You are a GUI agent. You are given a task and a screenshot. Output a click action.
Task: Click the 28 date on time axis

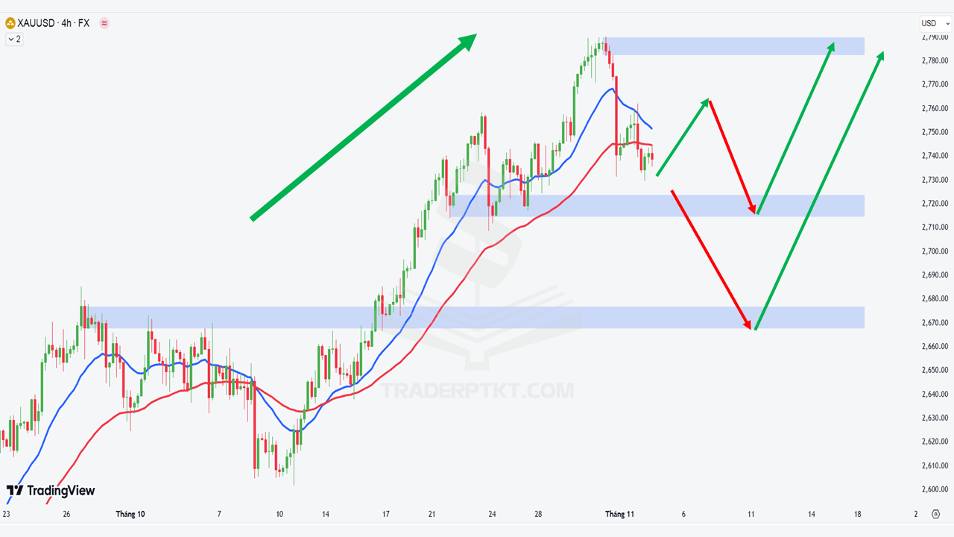538,514
